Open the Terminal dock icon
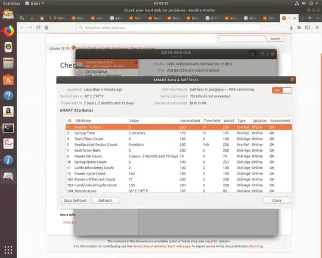This screenshot has height=258, width=322. pyautogui.click(x=8, y=128)
